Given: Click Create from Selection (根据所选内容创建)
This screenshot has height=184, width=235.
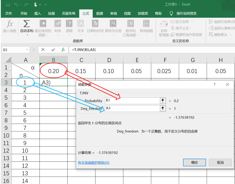Looking at the screenshot, I should coord(187,35).
